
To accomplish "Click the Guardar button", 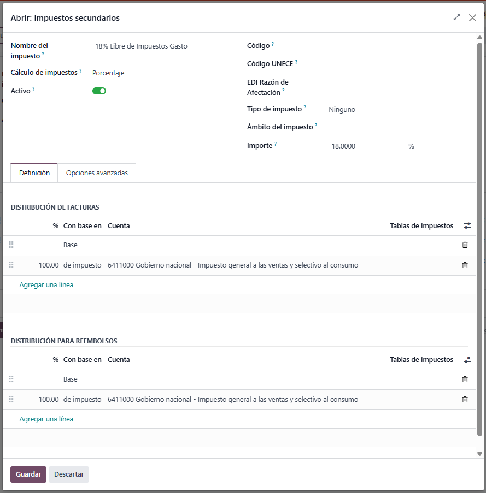I will pyautogui.click(x=28, y=474).
